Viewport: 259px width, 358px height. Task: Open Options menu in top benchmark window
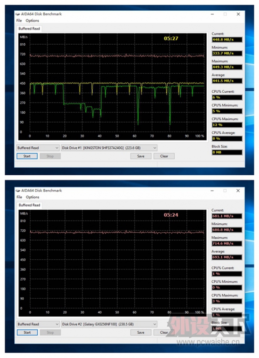32,21
